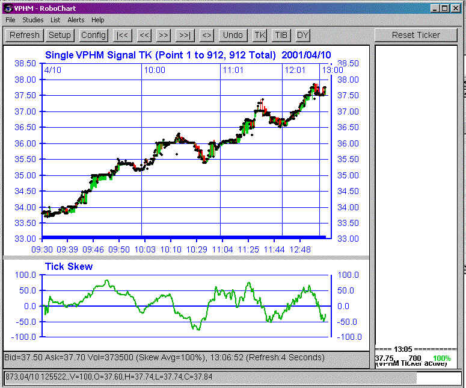Switch to TIB chart mode
Image resolution: width=466 pixels, height=388 pixels.
click(281, 35)
